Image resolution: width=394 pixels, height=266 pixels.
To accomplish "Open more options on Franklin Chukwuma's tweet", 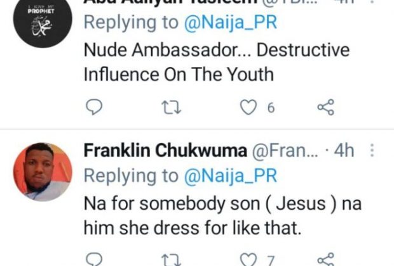I will (372, 151).
